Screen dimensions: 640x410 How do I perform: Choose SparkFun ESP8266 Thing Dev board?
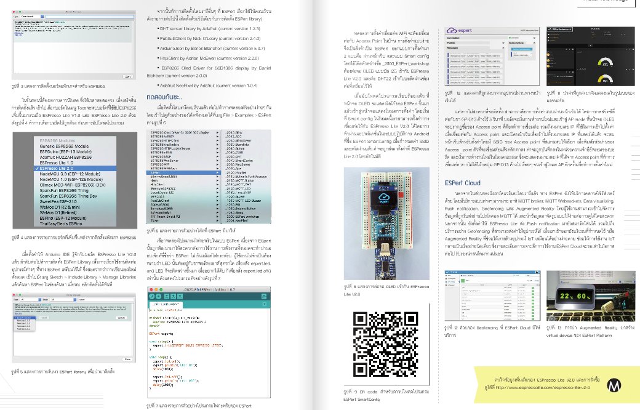pos(75,196)
